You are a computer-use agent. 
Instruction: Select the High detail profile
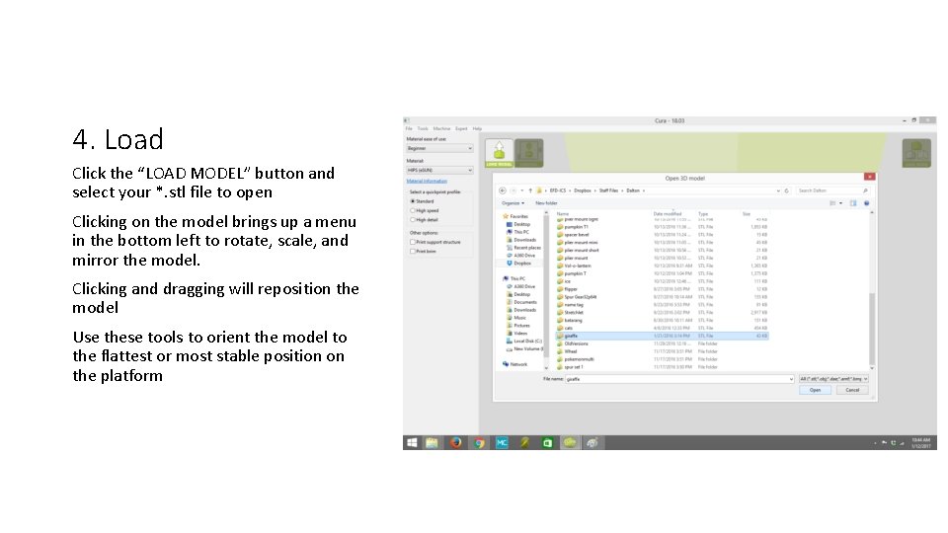point(424,220)
